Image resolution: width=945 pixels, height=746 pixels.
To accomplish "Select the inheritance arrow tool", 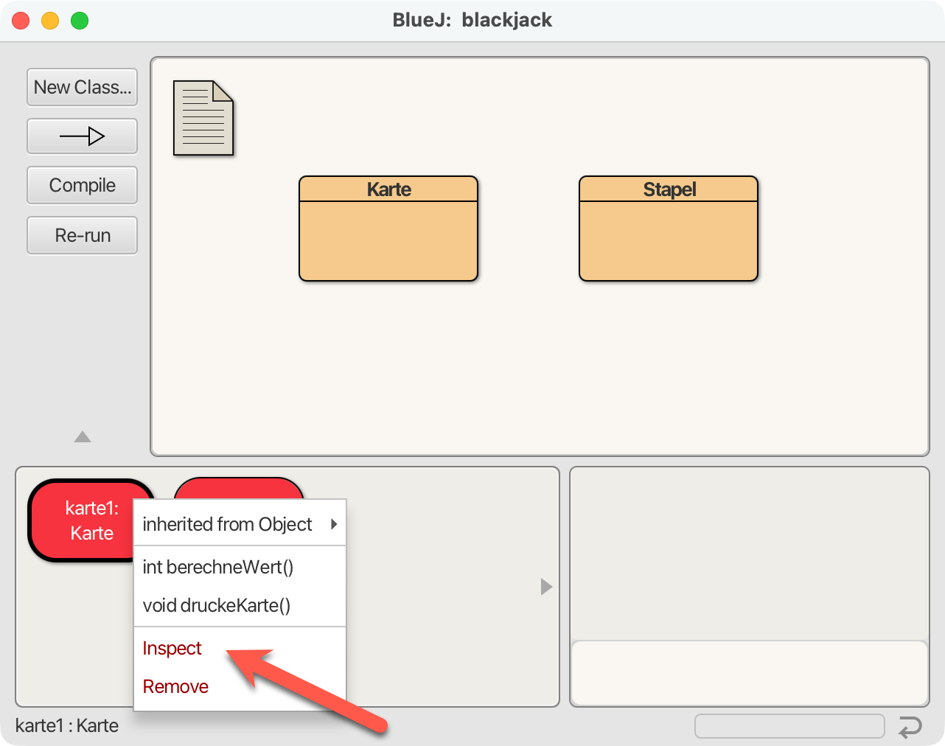I will pos(82,136).
